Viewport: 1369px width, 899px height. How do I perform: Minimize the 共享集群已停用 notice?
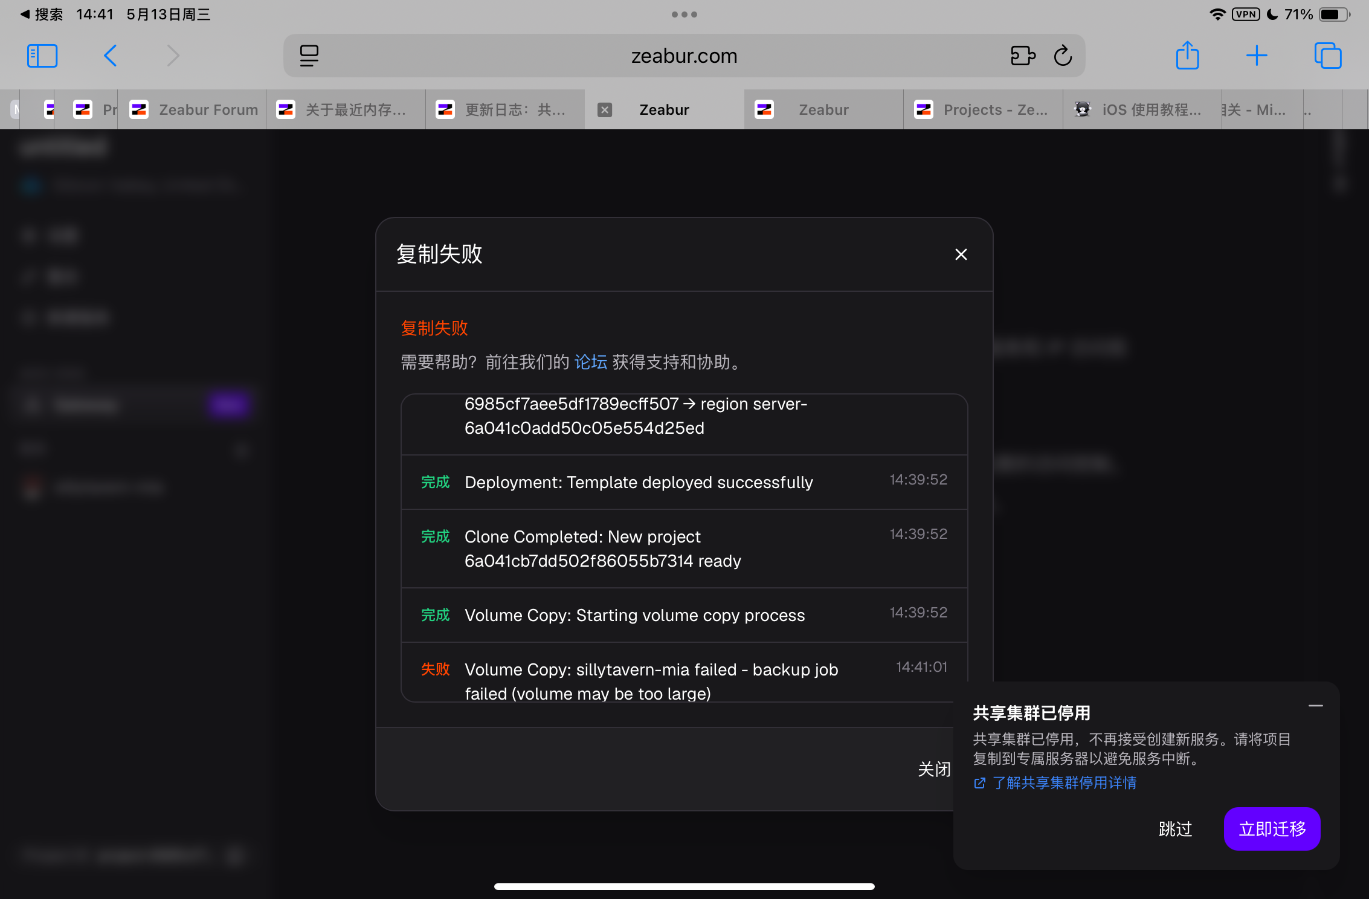point(1316,706)
